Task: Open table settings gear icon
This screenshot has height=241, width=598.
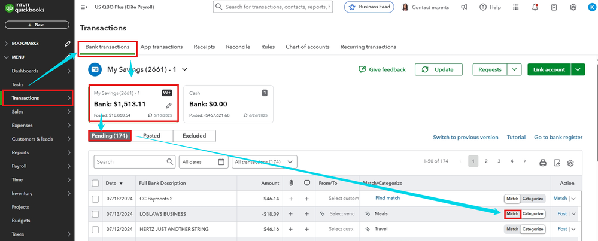Action: [570, 163]
